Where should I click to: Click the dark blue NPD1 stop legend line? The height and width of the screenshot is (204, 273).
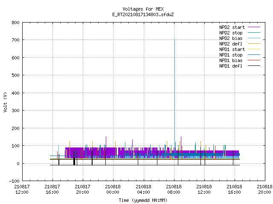click(254, 55)
